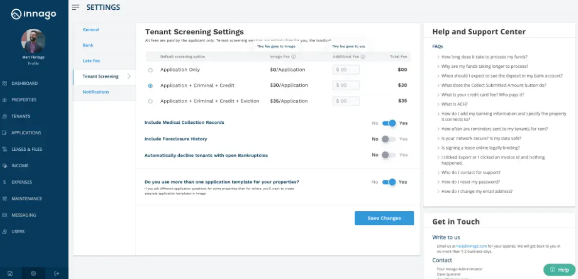Select Application + Criminal + Credit + Eviction radio
The width and height of the screenshot is (578, 279).
[151, 101]
